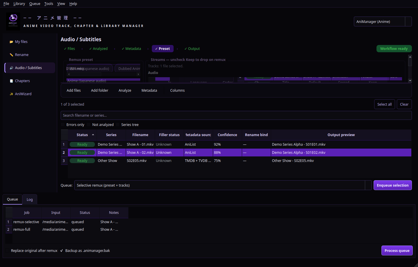Open the Chapters page icon
Screen dimensions: 418x267
[x=11, y=81]
